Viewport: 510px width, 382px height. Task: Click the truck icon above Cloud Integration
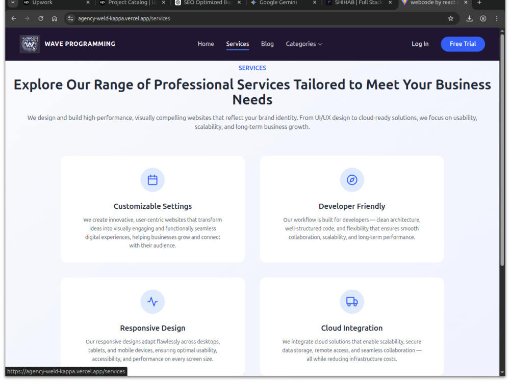[x=352, y=302]
